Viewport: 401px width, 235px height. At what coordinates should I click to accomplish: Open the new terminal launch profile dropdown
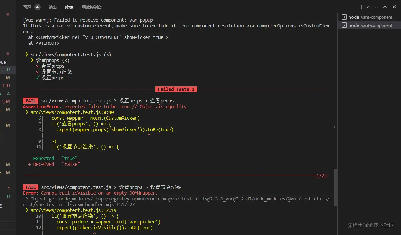tap(368, 7)
